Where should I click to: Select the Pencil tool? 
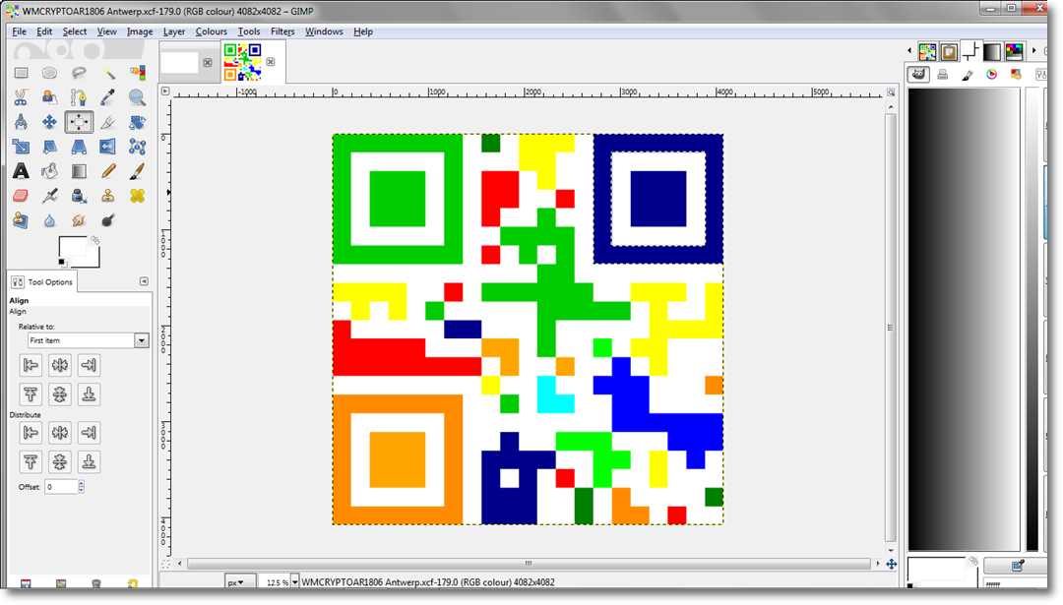coord(108,171)
